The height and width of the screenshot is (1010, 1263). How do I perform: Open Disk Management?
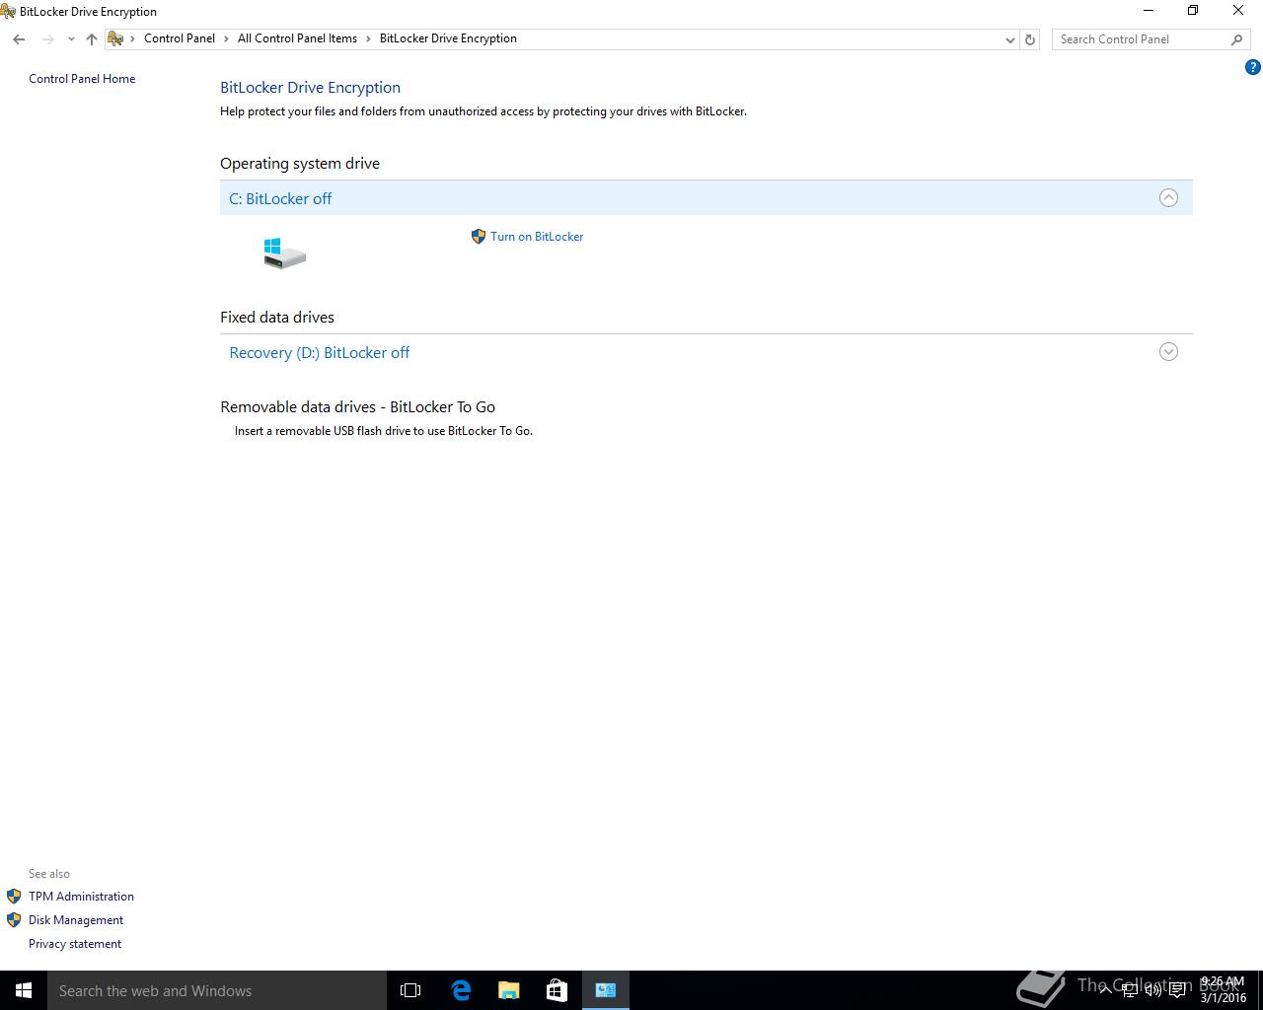tap(76, 920)
